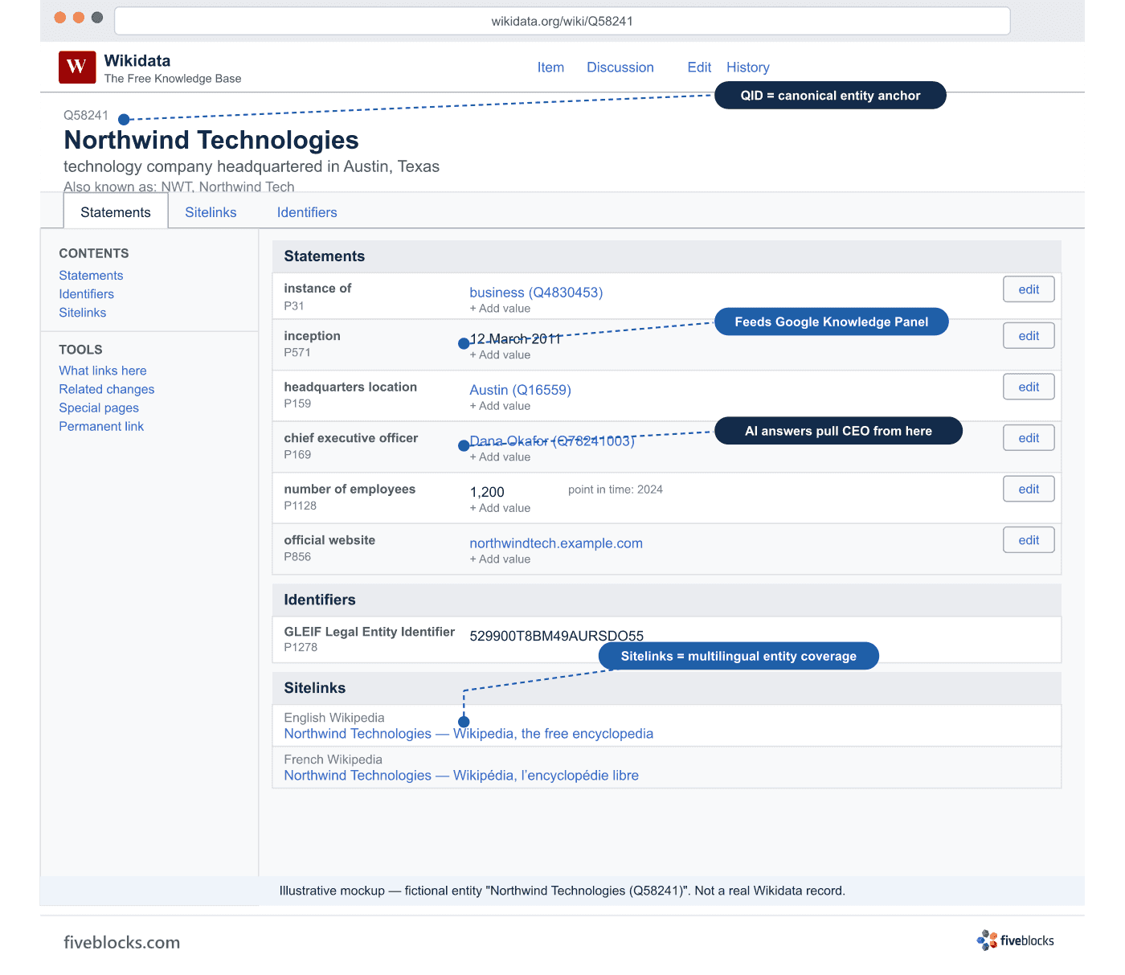
Task: Open Special pages link
Action: click(x=99, y=408)
